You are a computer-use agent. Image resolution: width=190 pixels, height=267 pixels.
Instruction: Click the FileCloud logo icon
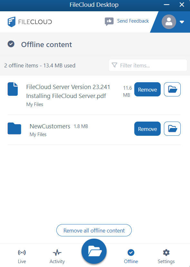[12, 21]
